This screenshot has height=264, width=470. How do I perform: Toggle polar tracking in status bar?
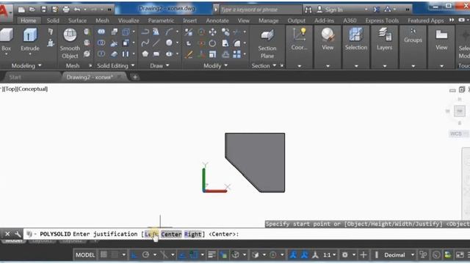145,255
